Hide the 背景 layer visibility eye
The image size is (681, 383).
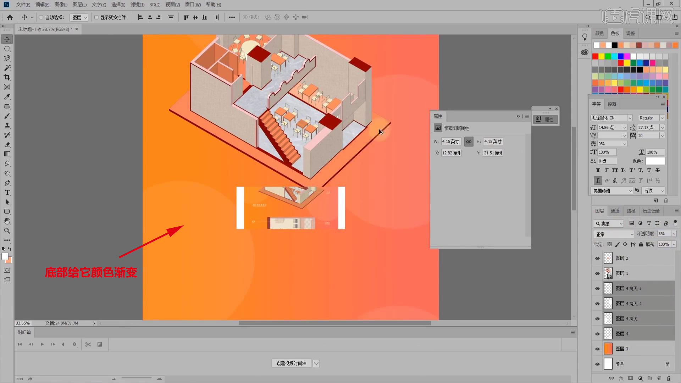[x=597, y=364]
